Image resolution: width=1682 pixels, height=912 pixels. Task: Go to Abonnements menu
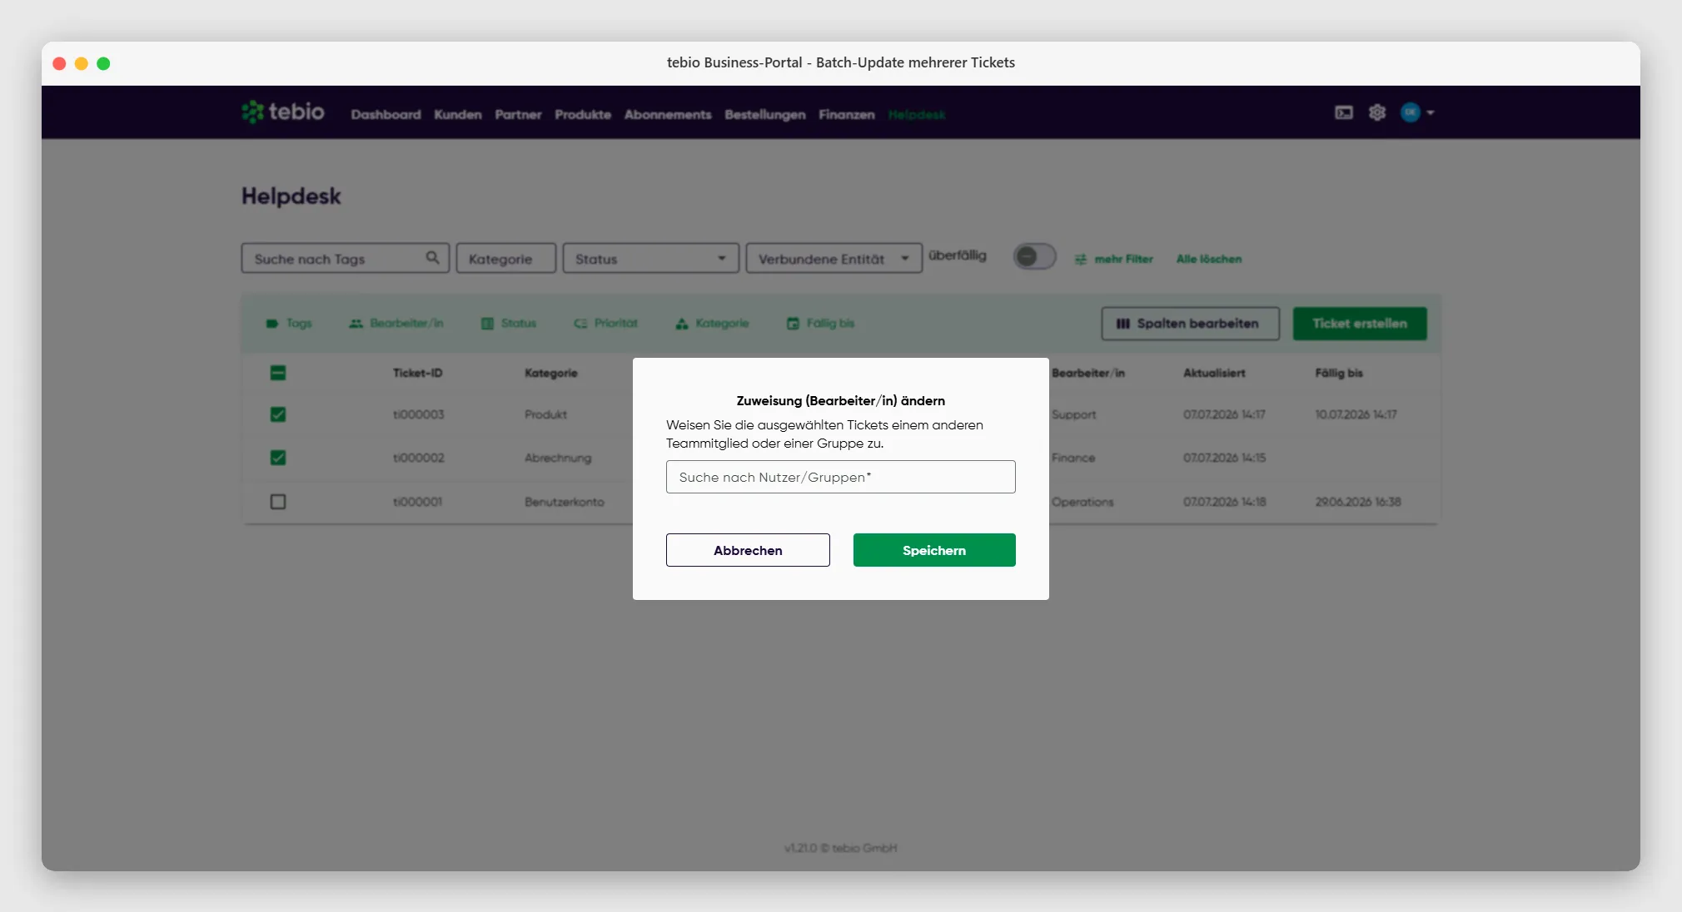668,114
